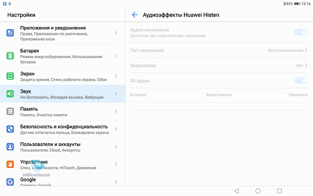Tap the Android home circle button
Image resolution: width=313 pixels, height=196 pixels.
[258, 191]
